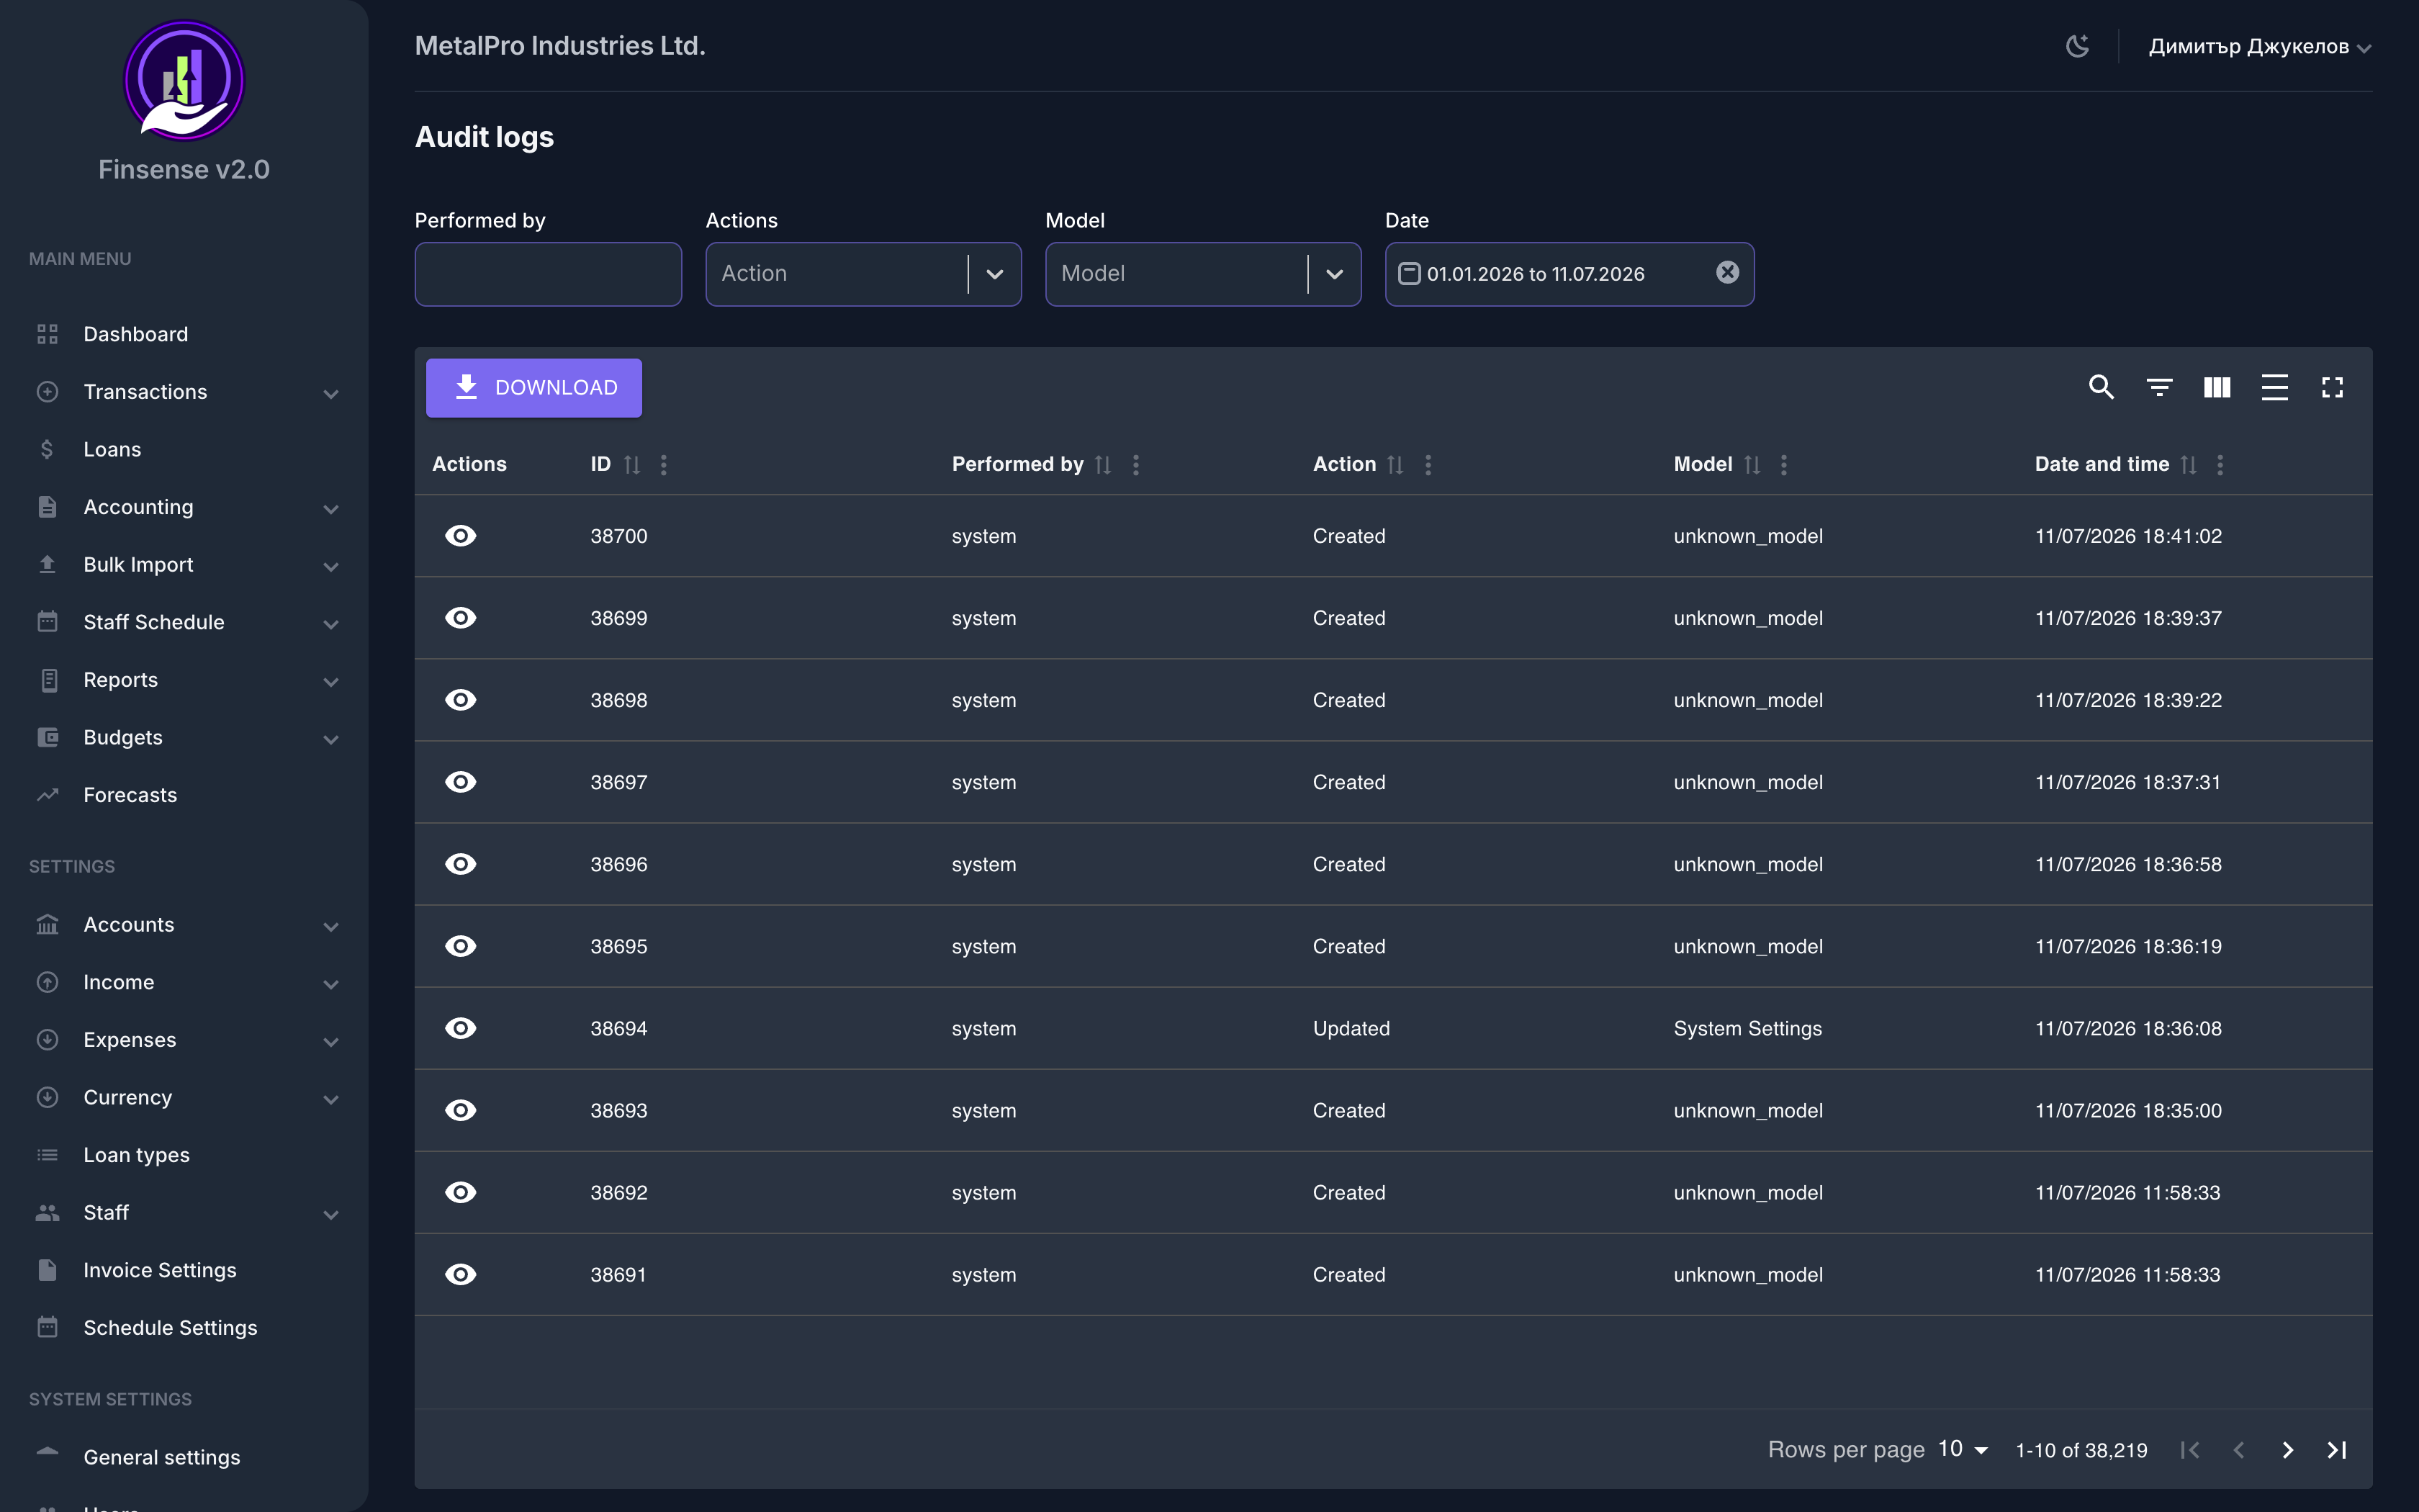Click MetalPro Industries Ltd. company name
This screenshot has height=1512, width=2419.
click(x=560, y=46)
